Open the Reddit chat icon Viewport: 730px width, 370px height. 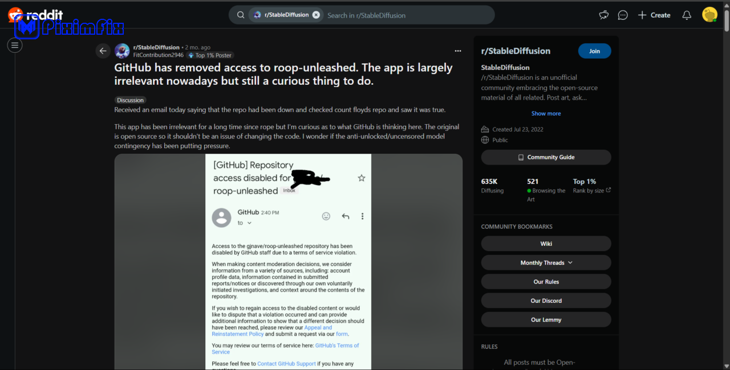click(x=623, y=15)
